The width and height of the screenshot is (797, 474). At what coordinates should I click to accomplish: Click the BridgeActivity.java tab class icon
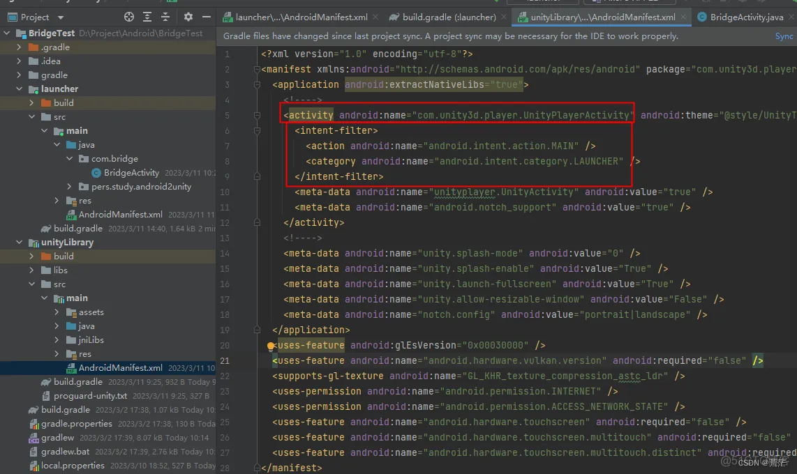(x=702, y=17)
